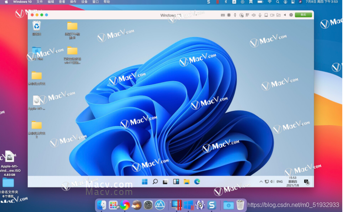Select the Mac Files folder on Windows desktop

pos(37,53)
